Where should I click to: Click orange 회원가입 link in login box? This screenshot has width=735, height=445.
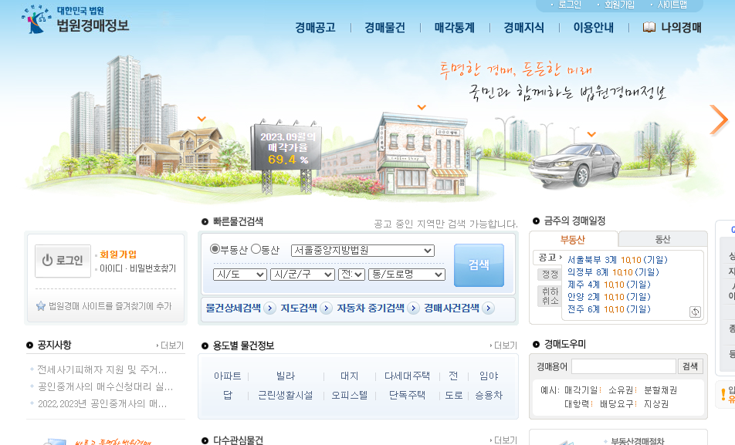[118, 255]
